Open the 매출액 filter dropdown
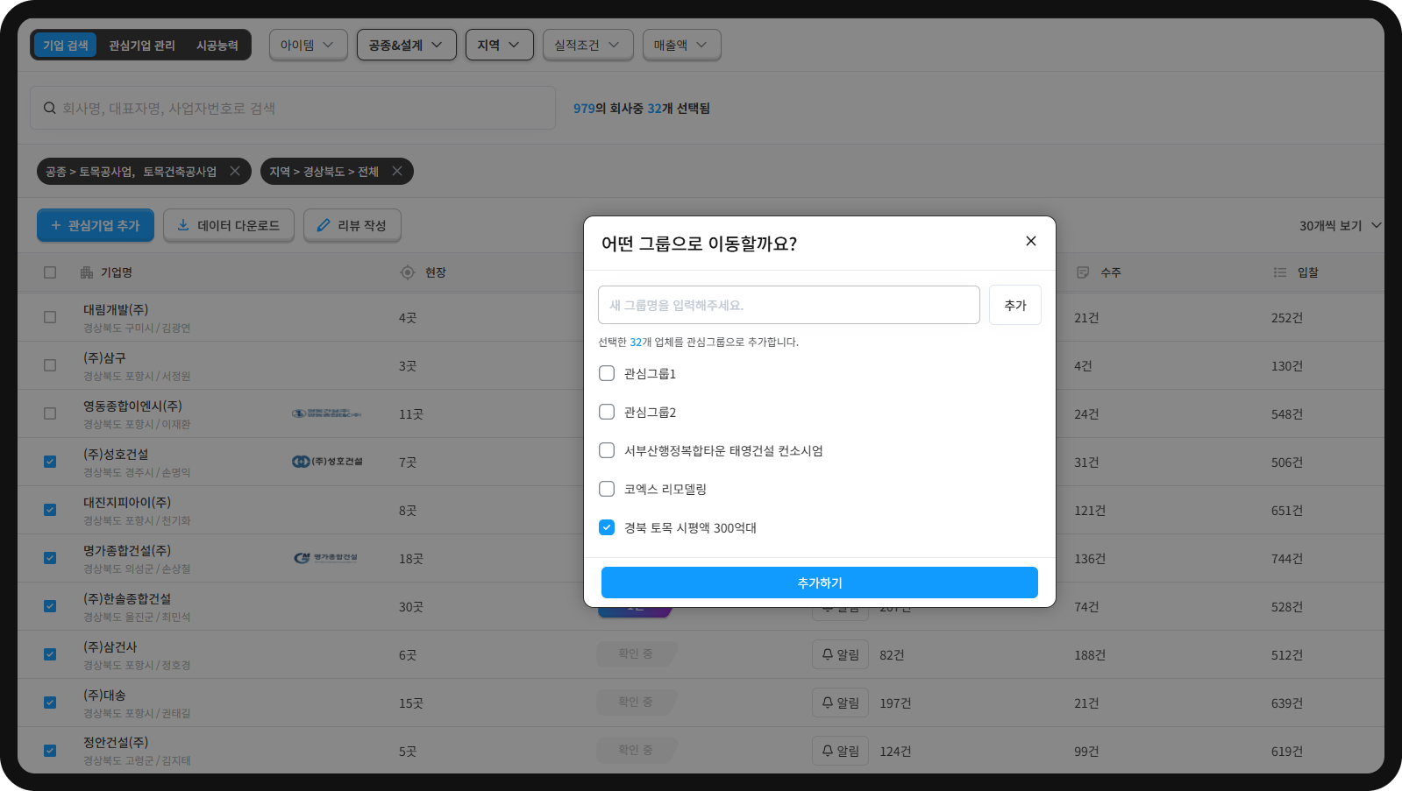 tap(681, 45)
